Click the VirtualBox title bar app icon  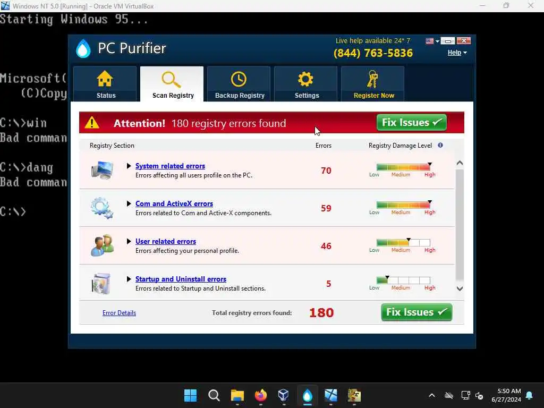pos(5,6)
